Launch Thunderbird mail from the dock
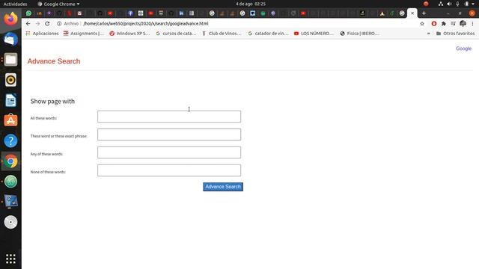Viewport: 479px width, 269px height. click(10, 39)
